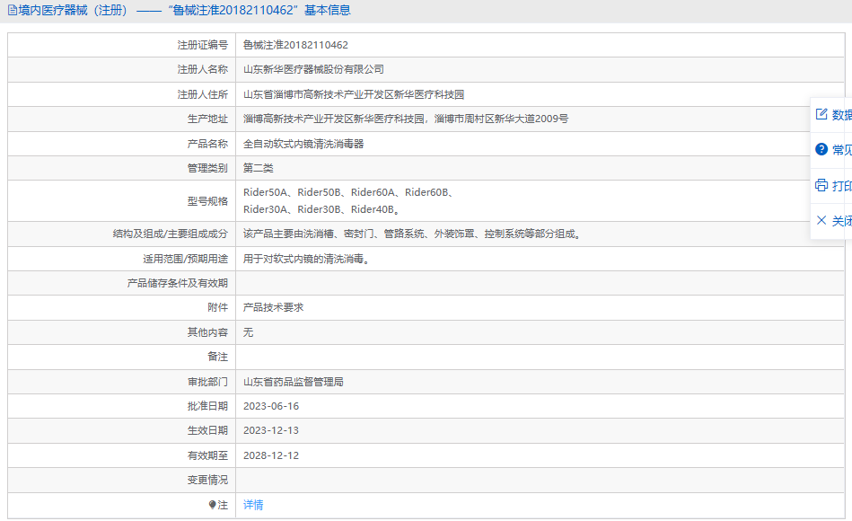
Task: Click the 打印 print text label
Action: (x=842, y=185)
